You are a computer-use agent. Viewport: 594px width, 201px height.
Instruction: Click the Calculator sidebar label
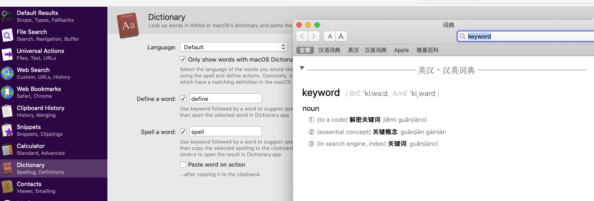click(x=31, y=146)
